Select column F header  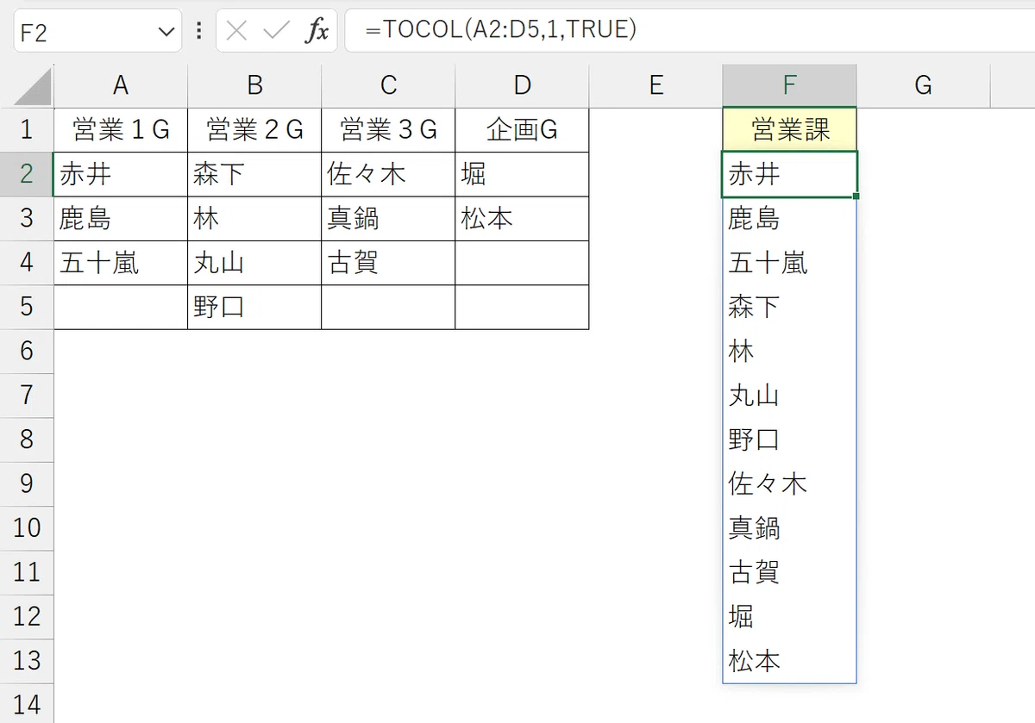[789, 85]
